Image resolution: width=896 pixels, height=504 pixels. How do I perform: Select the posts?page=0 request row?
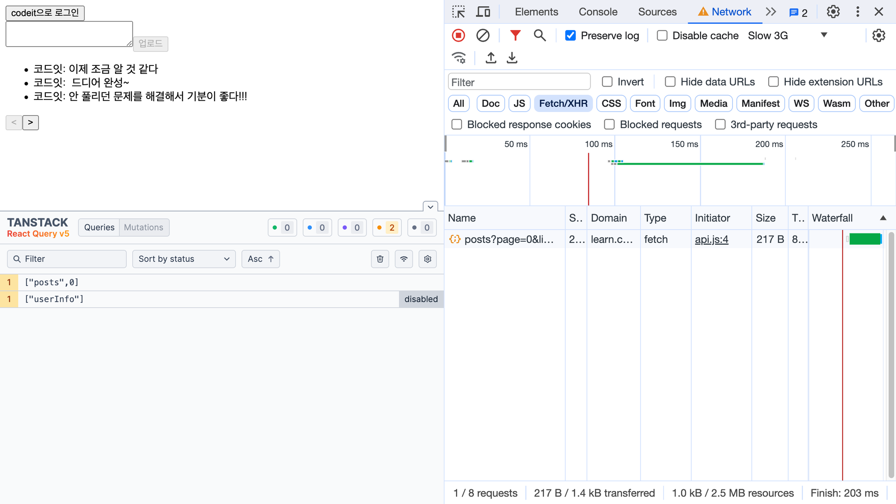click(x=666, y=240)
